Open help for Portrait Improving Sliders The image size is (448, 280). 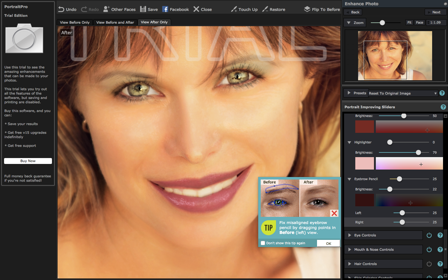(443, 107)
